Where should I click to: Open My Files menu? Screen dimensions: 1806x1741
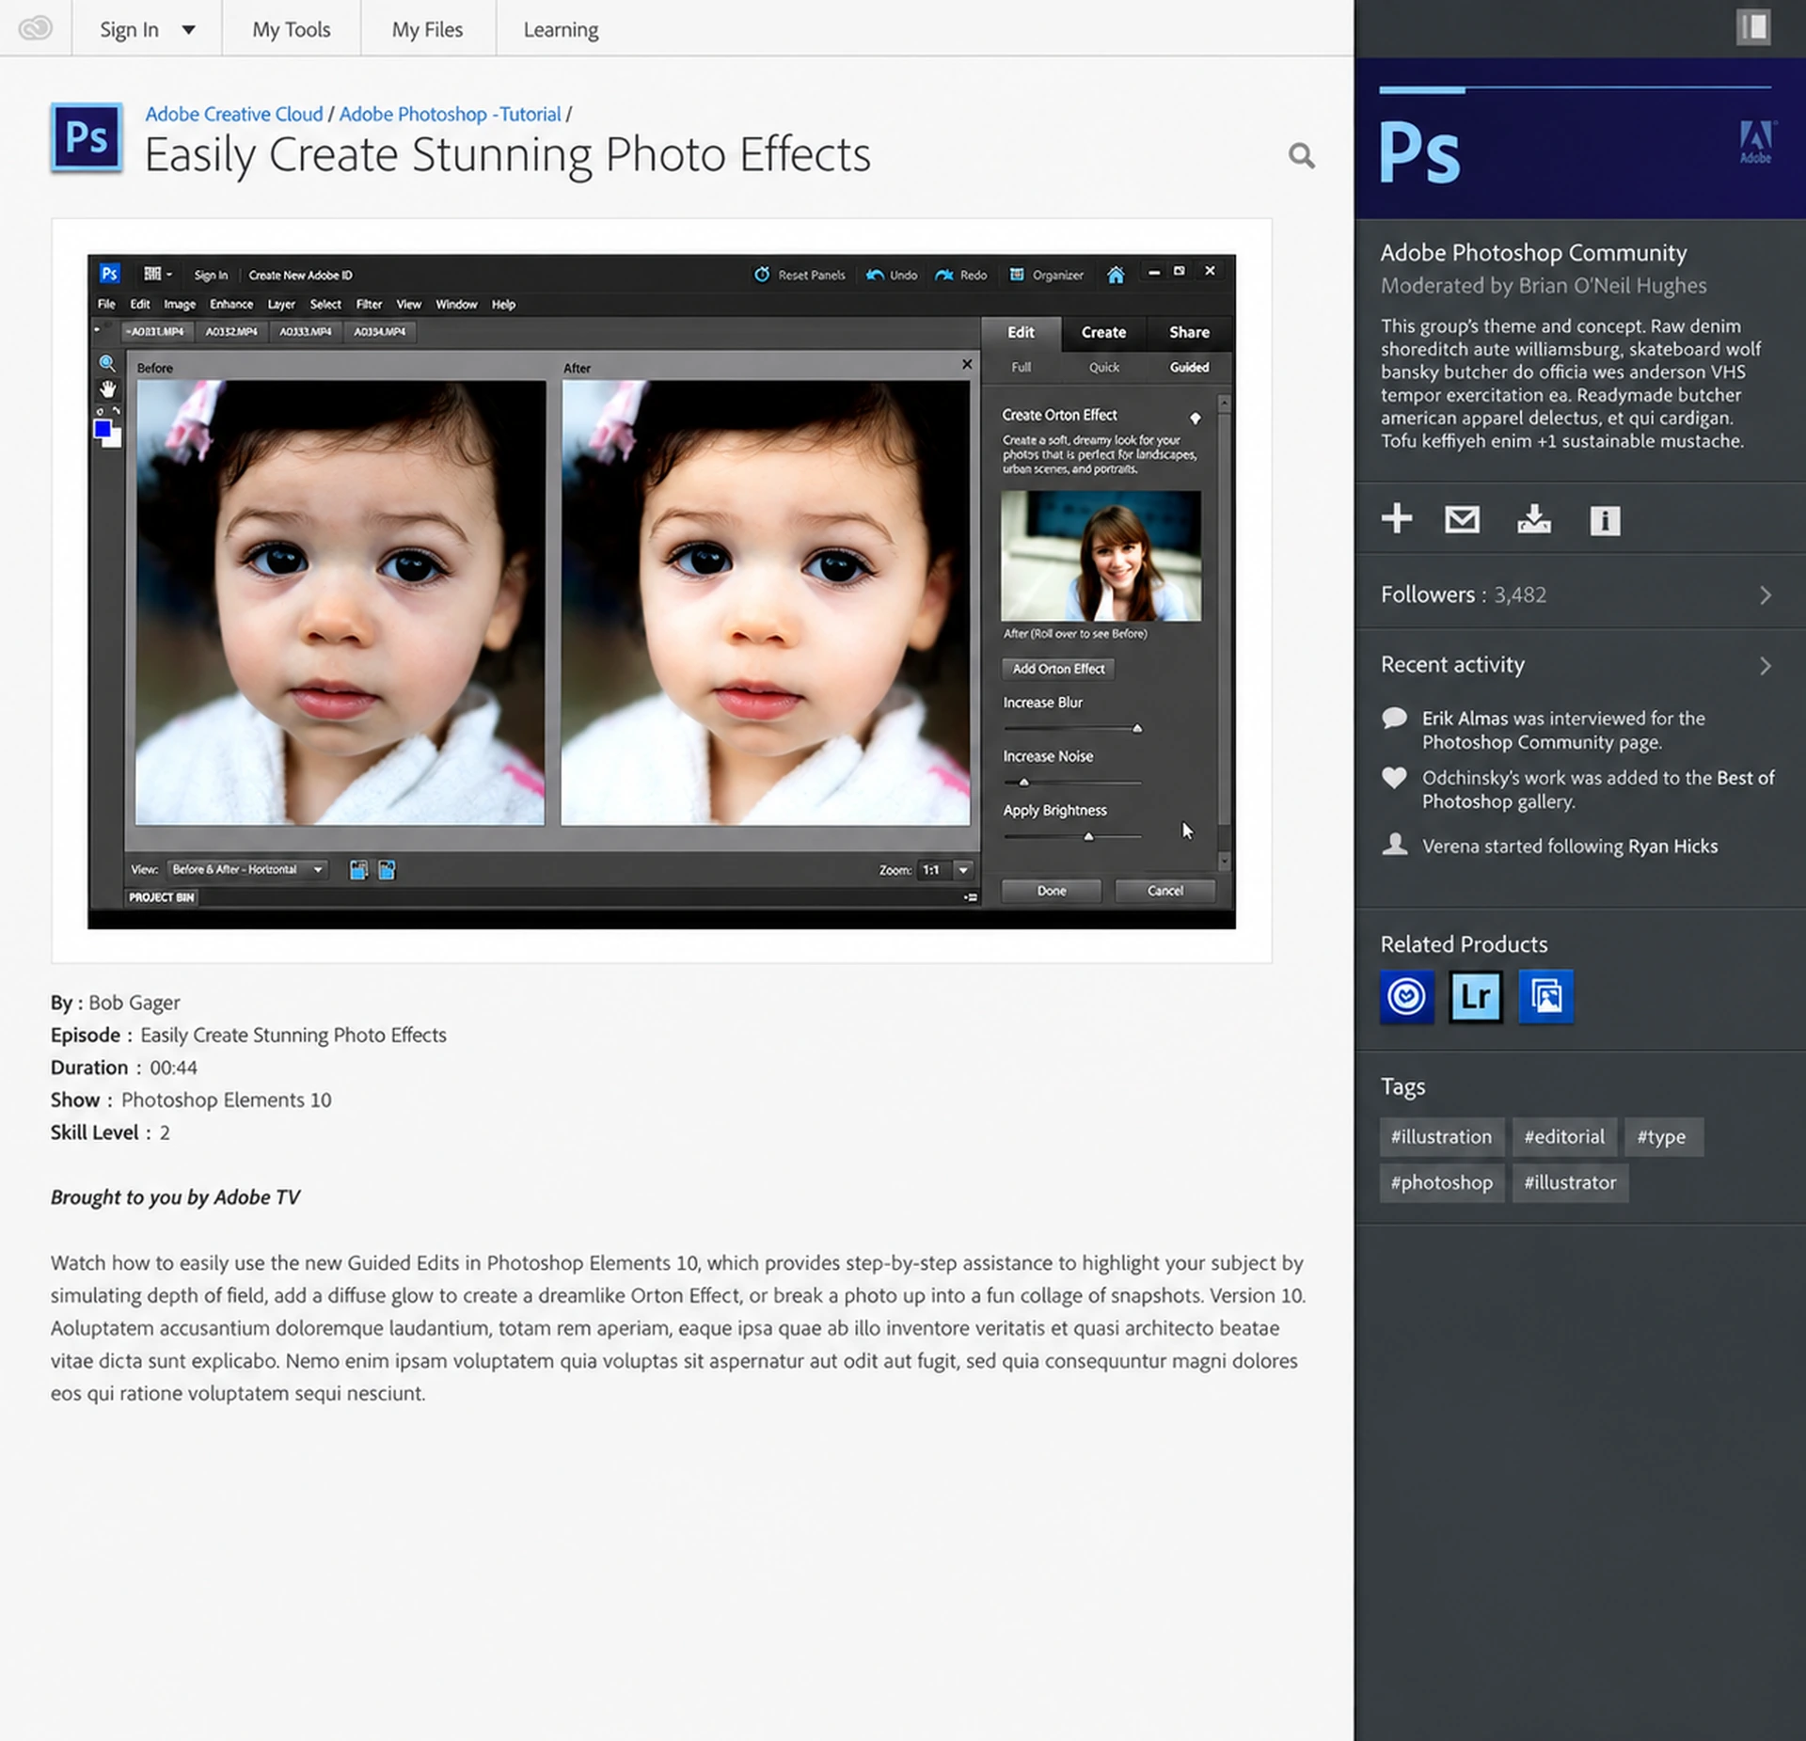[427, 29]
